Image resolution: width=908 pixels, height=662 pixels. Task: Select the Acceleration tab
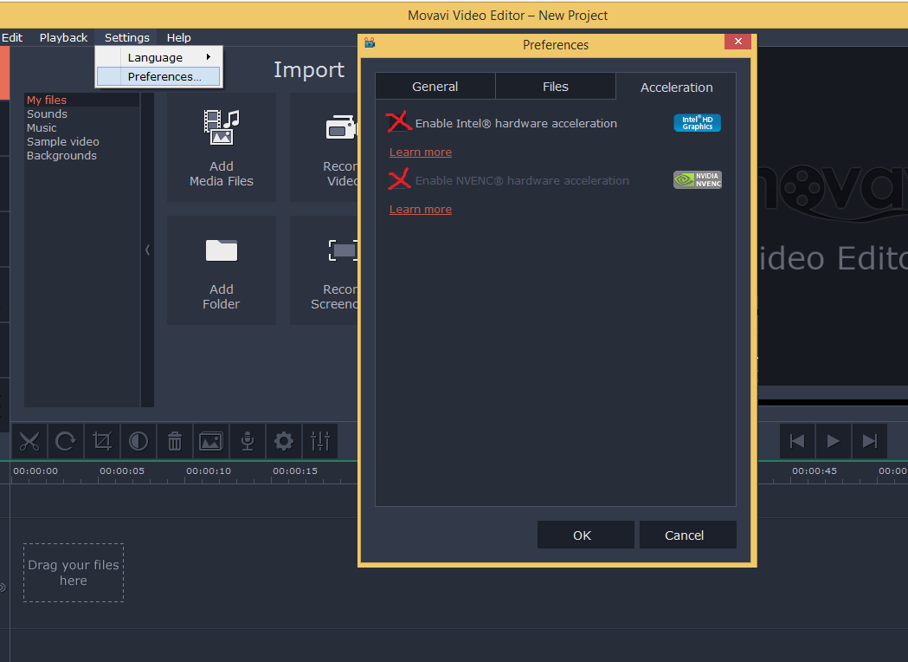tap(676, 87)
